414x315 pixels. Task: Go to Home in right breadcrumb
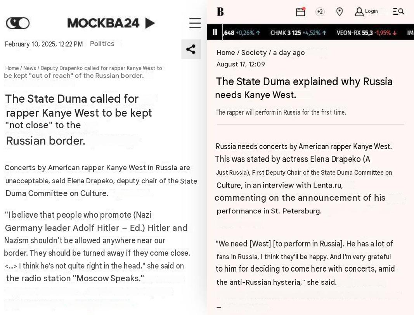pyautogui.click(x=226, y=52)
